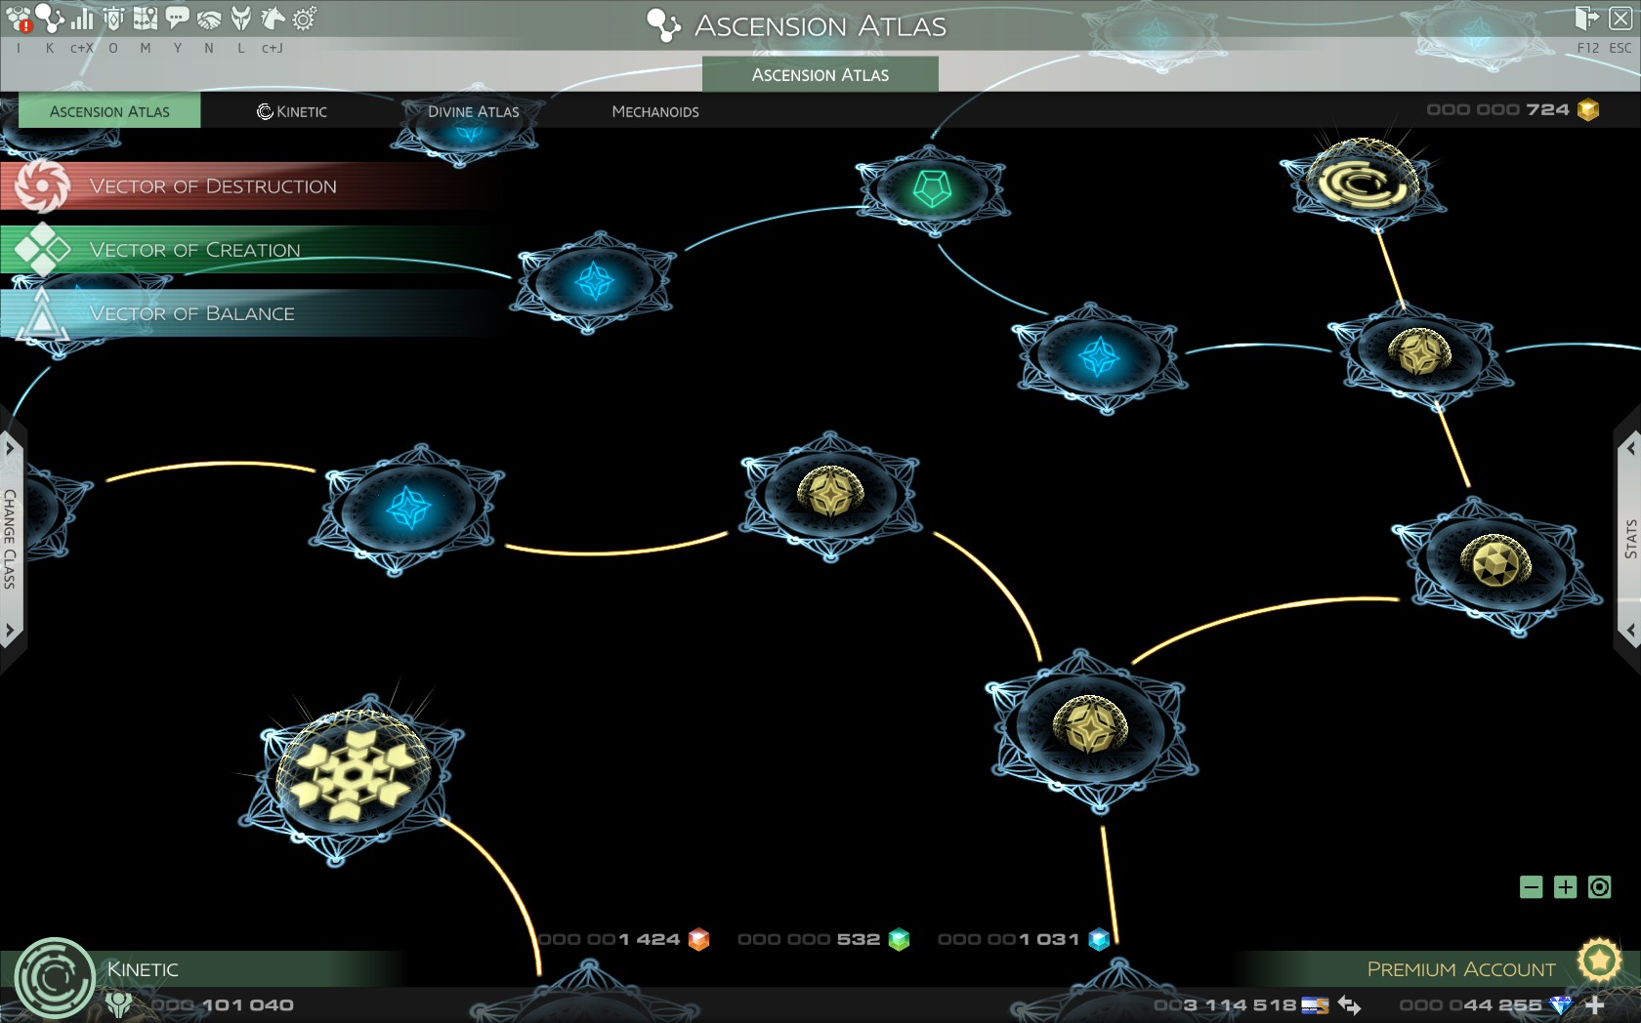Zoom out the atlas with minus button

pos(1532,887)
